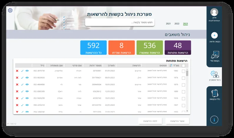Click the שם משפחה column header
The height and width of the screenshot is (138, 234).
[x=57, y=65]
